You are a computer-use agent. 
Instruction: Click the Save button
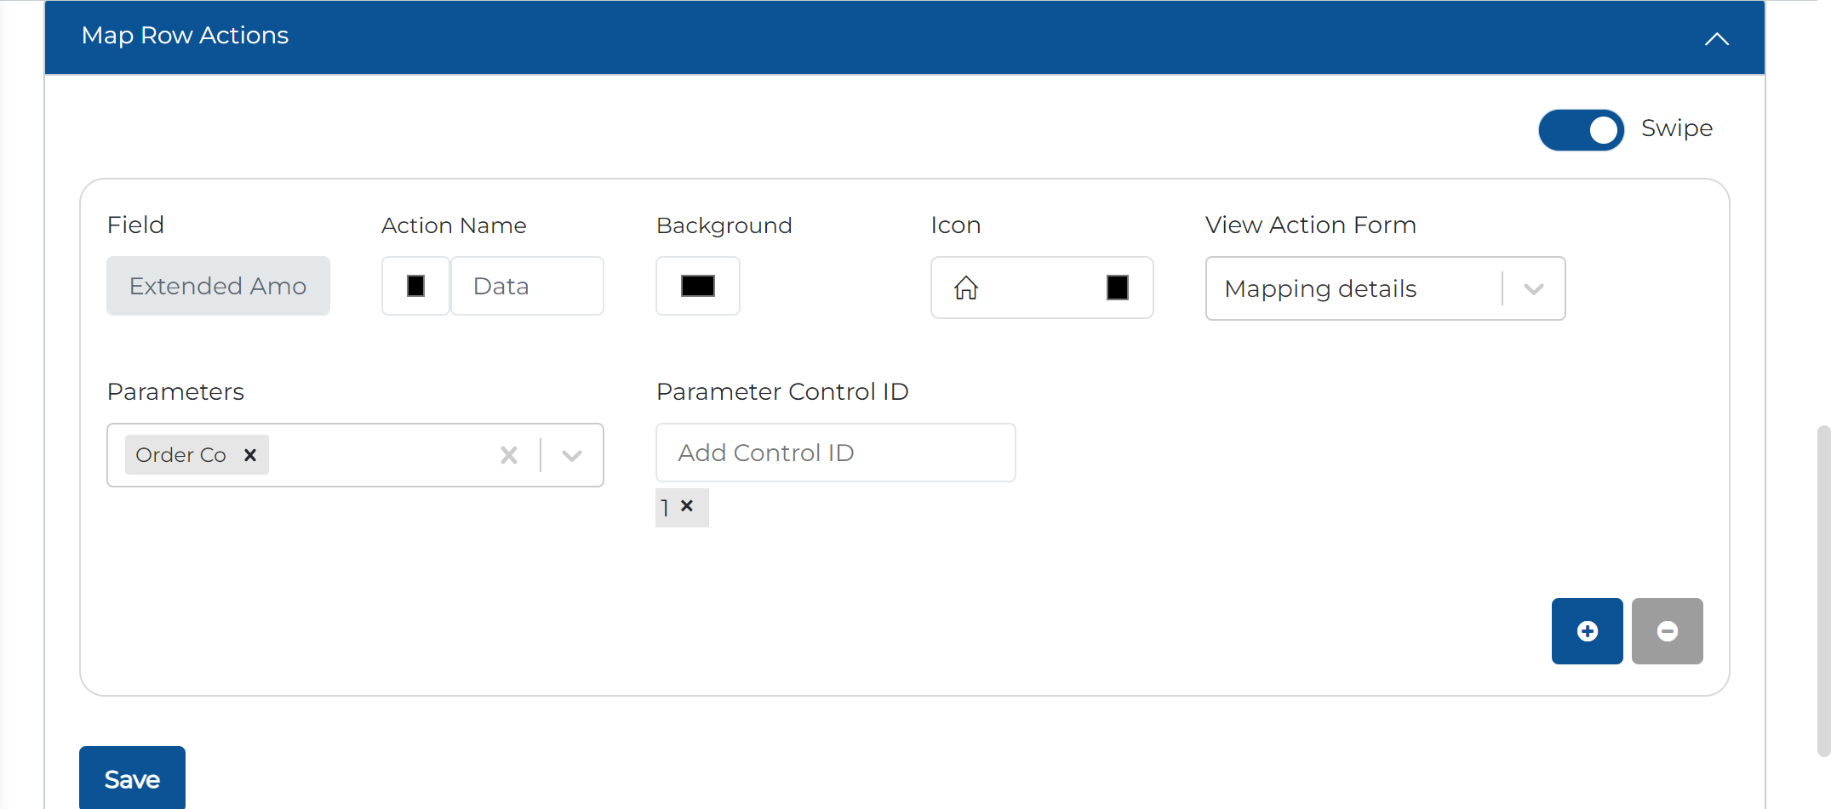(x=132, y=778)
